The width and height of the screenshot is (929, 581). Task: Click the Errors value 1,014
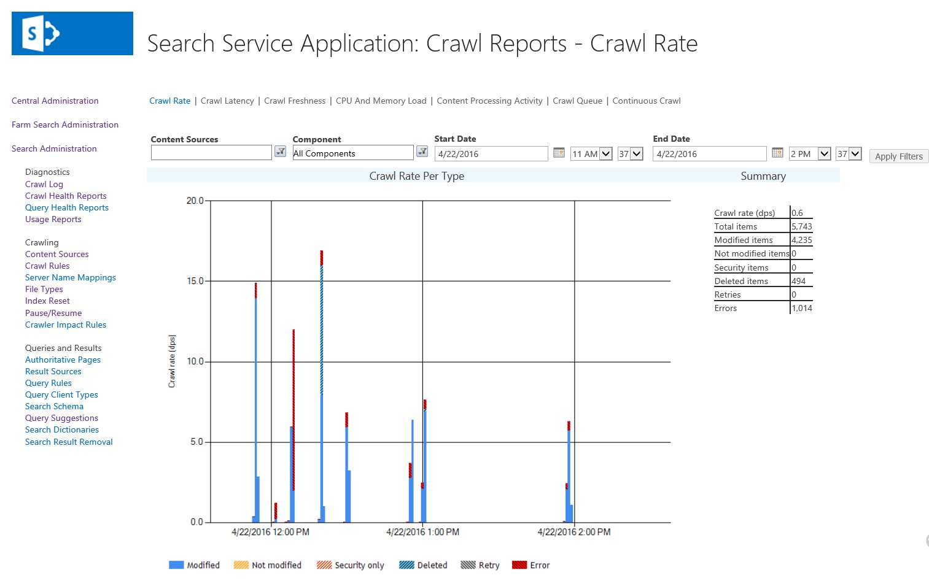tap(802, 309)
